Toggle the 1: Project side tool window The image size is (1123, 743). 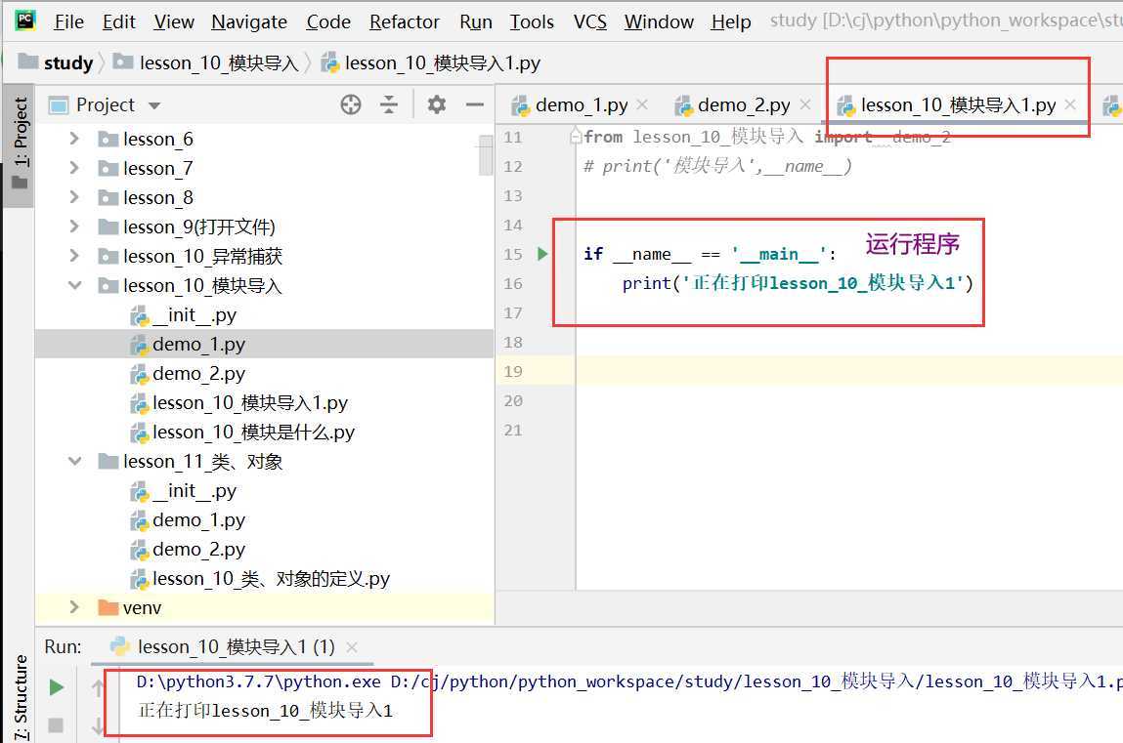[20, 144]
